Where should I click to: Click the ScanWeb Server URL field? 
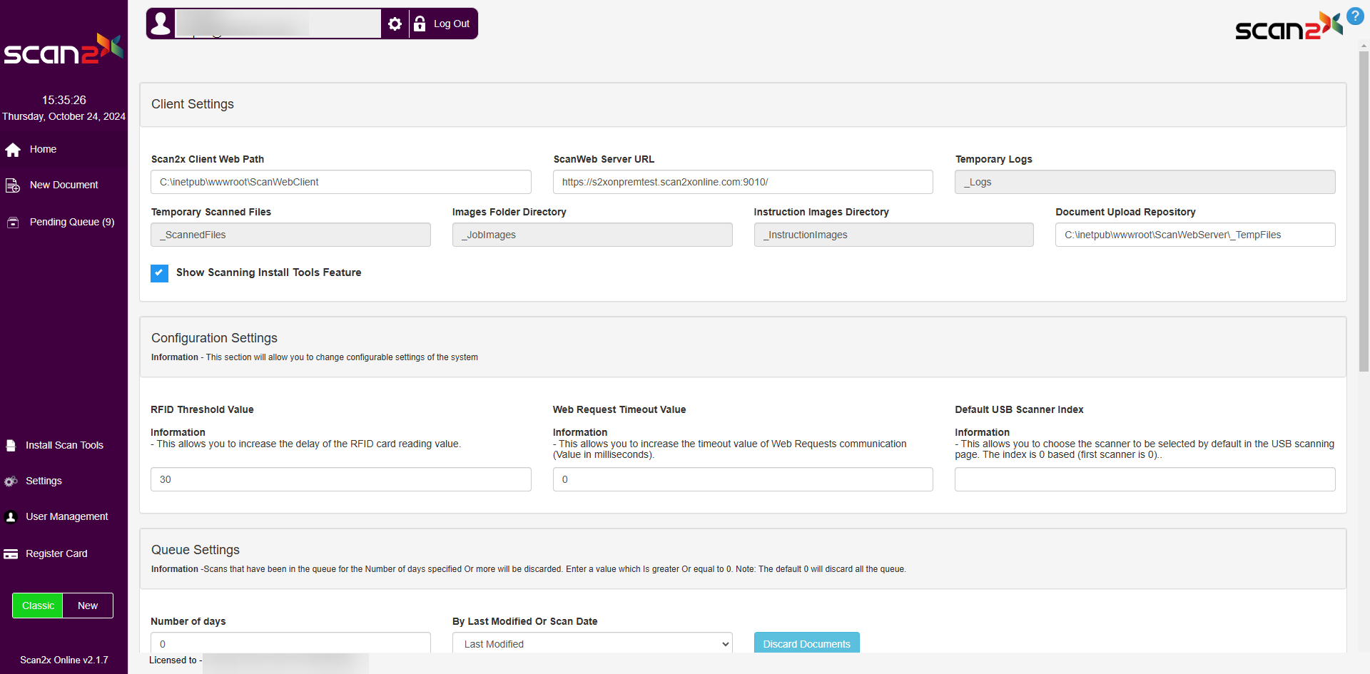pyautogui.click(x=742, y=182)
